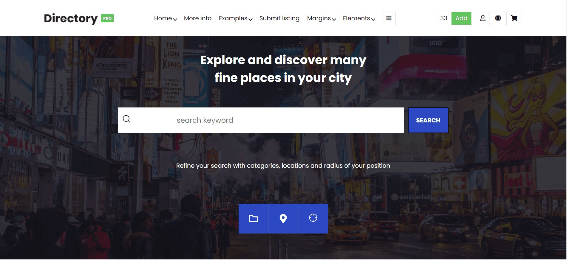Click the 33 listings counter
567x260 pixels.
click(444, 18)
